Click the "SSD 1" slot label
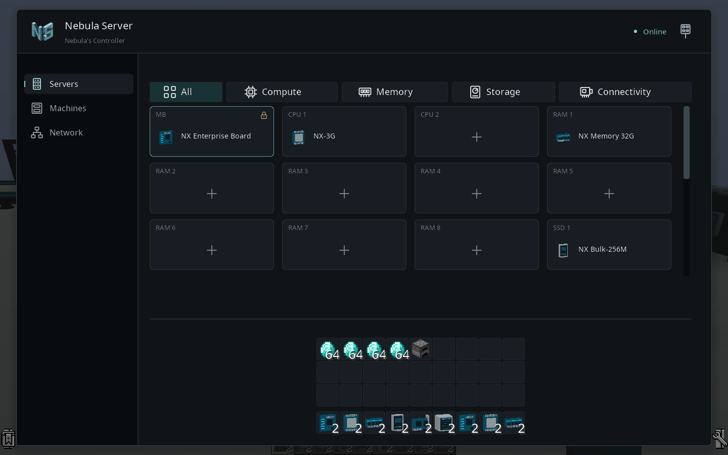The width and height of the screenshot is (728, 455). pyautogui.click(x=562, y=228)
